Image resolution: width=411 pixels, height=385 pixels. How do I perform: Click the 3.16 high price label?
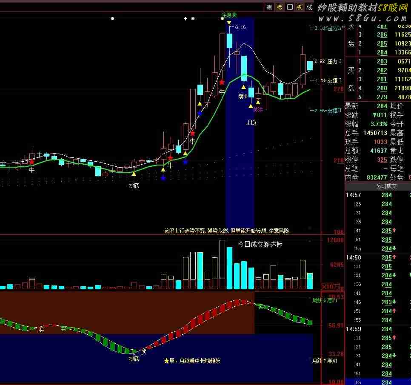[240, 27]
